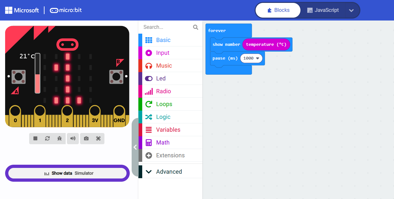Toggle debug mode with the bug icon
Image resolution: width=394 pixels, height=199 pixels.
(60, 138)
